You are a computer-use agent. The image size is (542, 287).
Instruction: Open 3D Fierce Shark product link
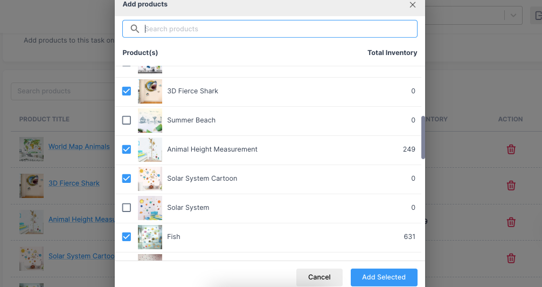[74, 183]
